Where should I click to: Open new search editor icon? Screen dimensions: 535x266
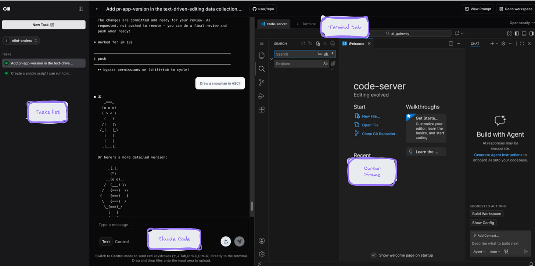[x=318, y=44]
